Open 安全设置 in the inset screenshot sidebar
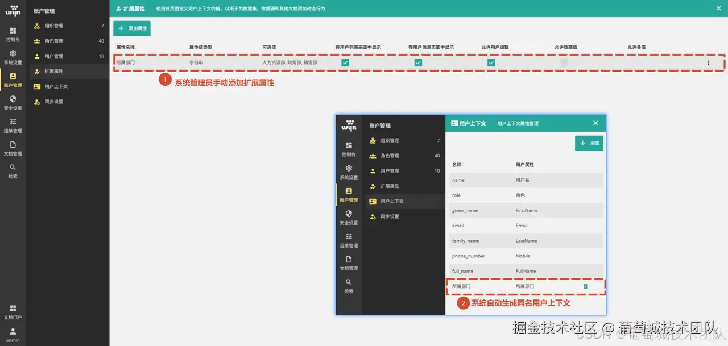The width and height of the screenshot is (728, 346). [x=349, y=217]
